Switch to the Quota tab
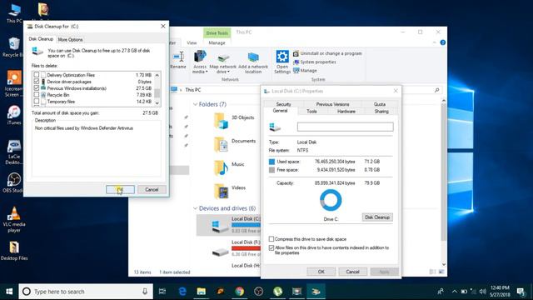533x300 pixels. pos(380,104)
